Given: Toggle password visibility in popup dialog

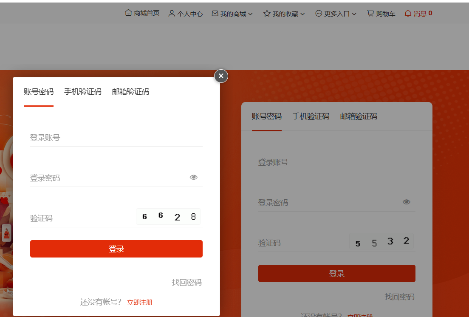Looking at the screenshot, I should coord(194,177).
